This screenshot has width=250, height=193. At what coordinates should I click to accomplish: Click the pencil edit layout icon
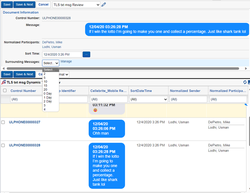(x=104, y=5)
